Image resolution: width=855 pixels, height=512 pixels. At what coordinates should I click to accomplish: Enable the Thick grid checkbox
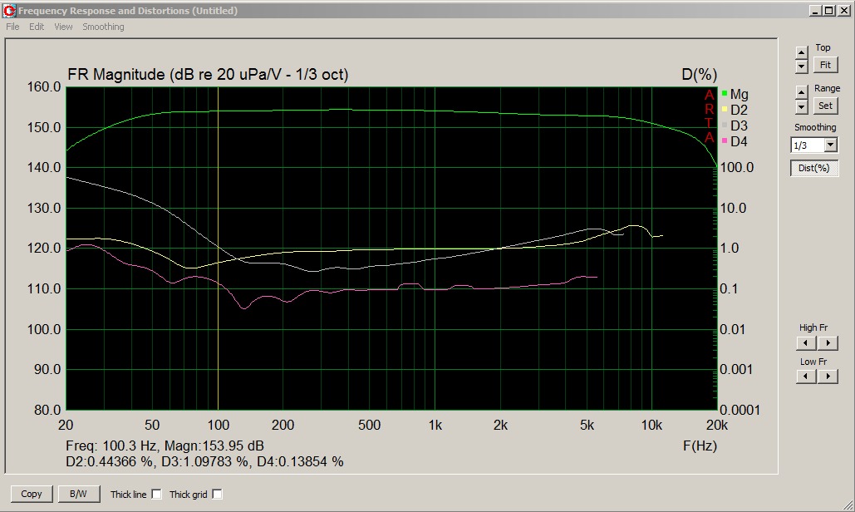(x=217, y=494)
